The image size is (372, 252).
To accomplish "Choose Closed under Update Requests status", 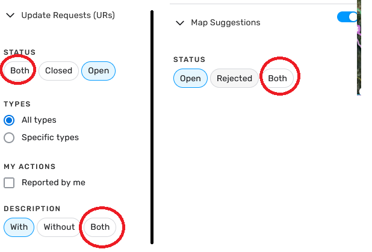I will [x=58, y=70].
